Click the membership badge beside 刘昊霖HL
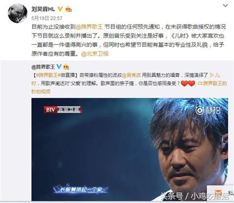 coord(69,9)
